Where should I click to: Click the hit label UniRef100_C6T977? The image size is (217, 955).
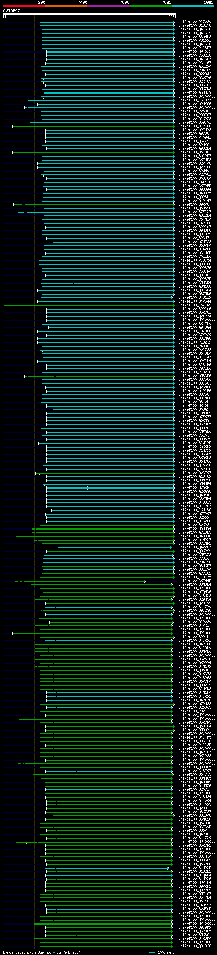click(x=195, y=100)
